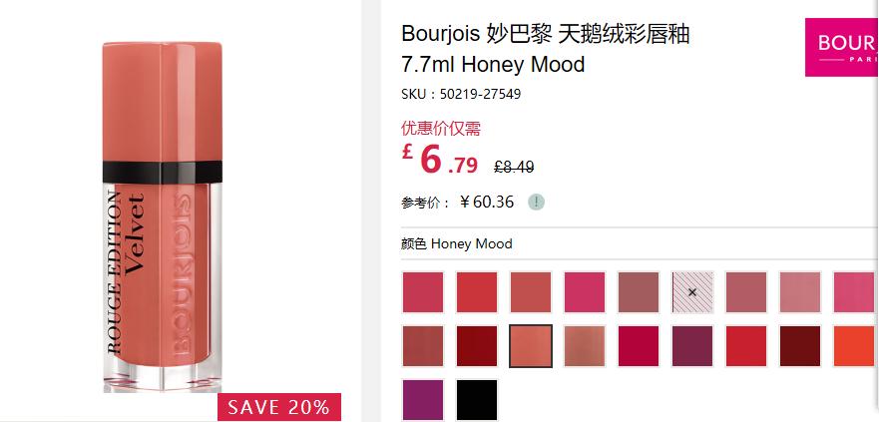Choose the dark maroon swatch beside orange
This screenshot has width=879, height=422.
[800, 346]
